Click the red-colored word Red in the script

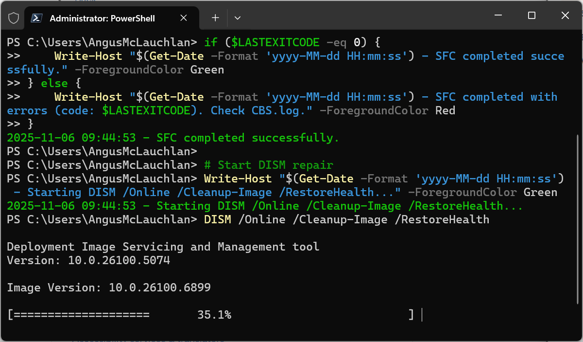445,110
